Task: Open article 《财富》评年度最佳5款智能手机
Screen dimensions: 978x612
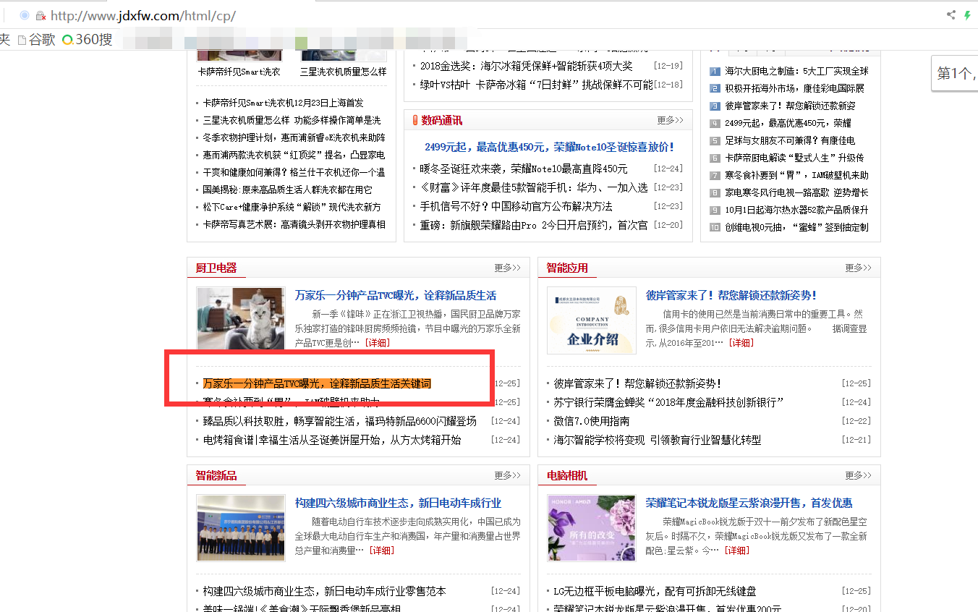Action: pyautogui.click(x=534, y=187)
